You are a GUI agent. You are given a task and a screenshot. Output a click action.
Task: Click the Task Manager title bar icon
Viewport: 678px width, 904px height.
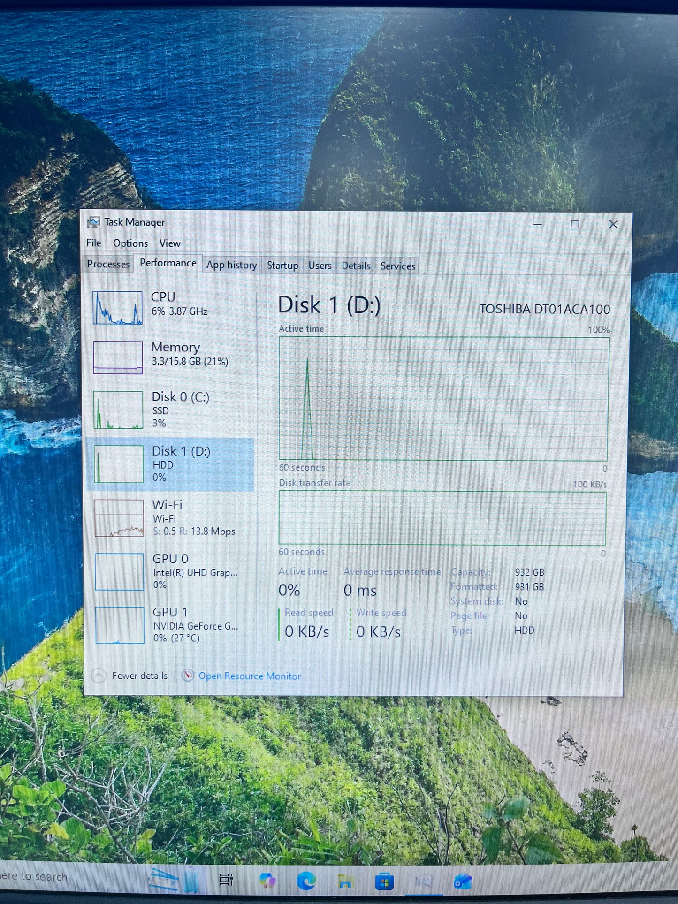tap(93, 222)
